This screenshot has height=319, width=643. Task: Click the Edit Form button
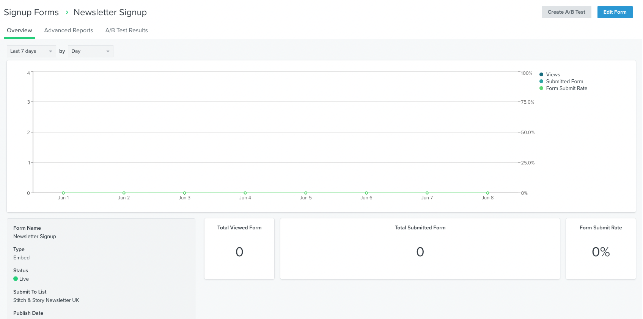tap(615, 12)
